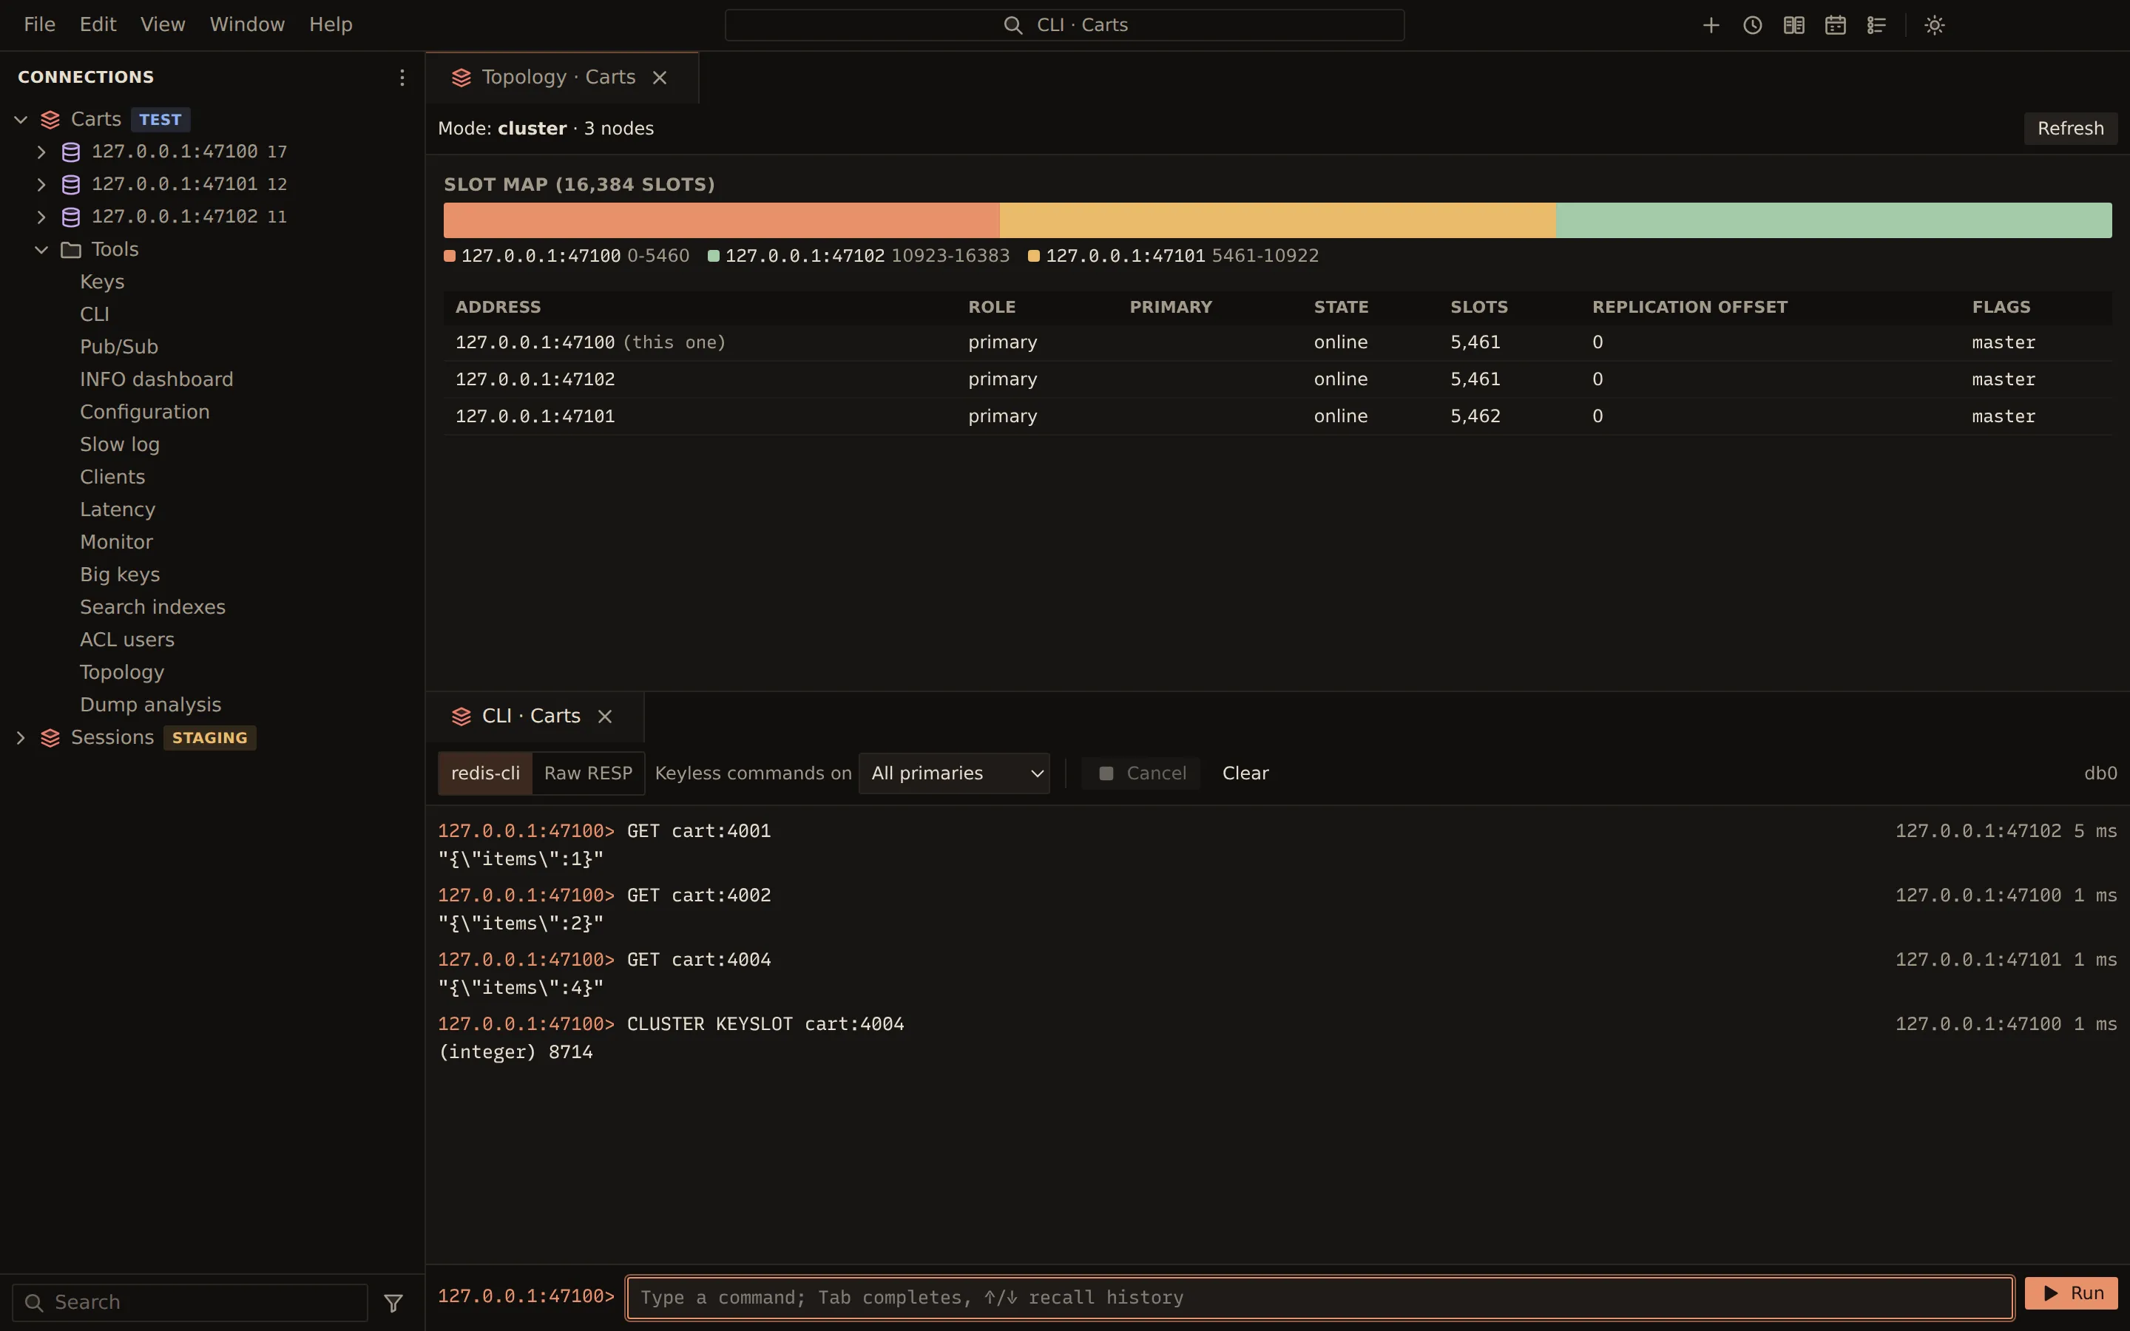
Task: Open the Window menu
Action: [247, 24]
